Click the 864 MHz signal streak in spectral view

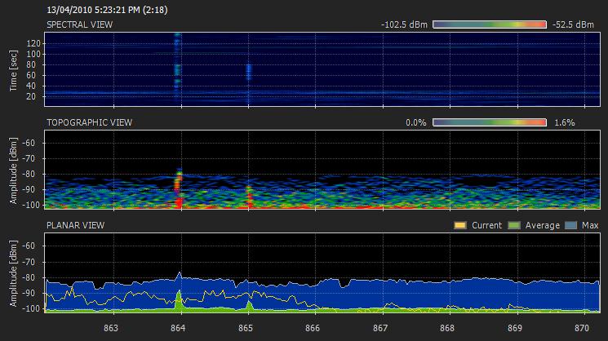[x=177, y=66]
